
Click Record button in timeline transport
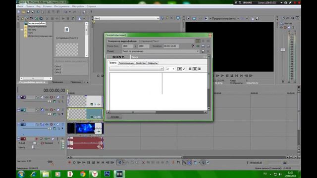coord(69,163)
